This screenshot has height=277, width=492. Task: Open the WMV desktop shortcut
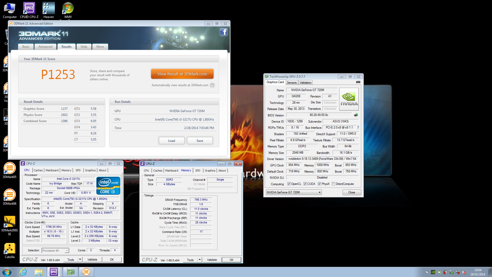[x=68, y=11]
